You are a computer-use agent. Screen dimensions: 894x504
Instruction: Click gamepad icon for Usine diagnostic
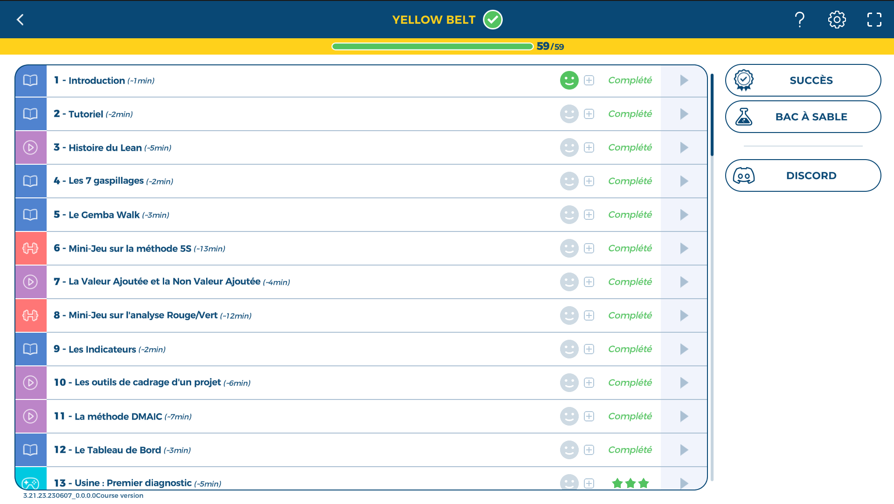click(x=31, y=482)
